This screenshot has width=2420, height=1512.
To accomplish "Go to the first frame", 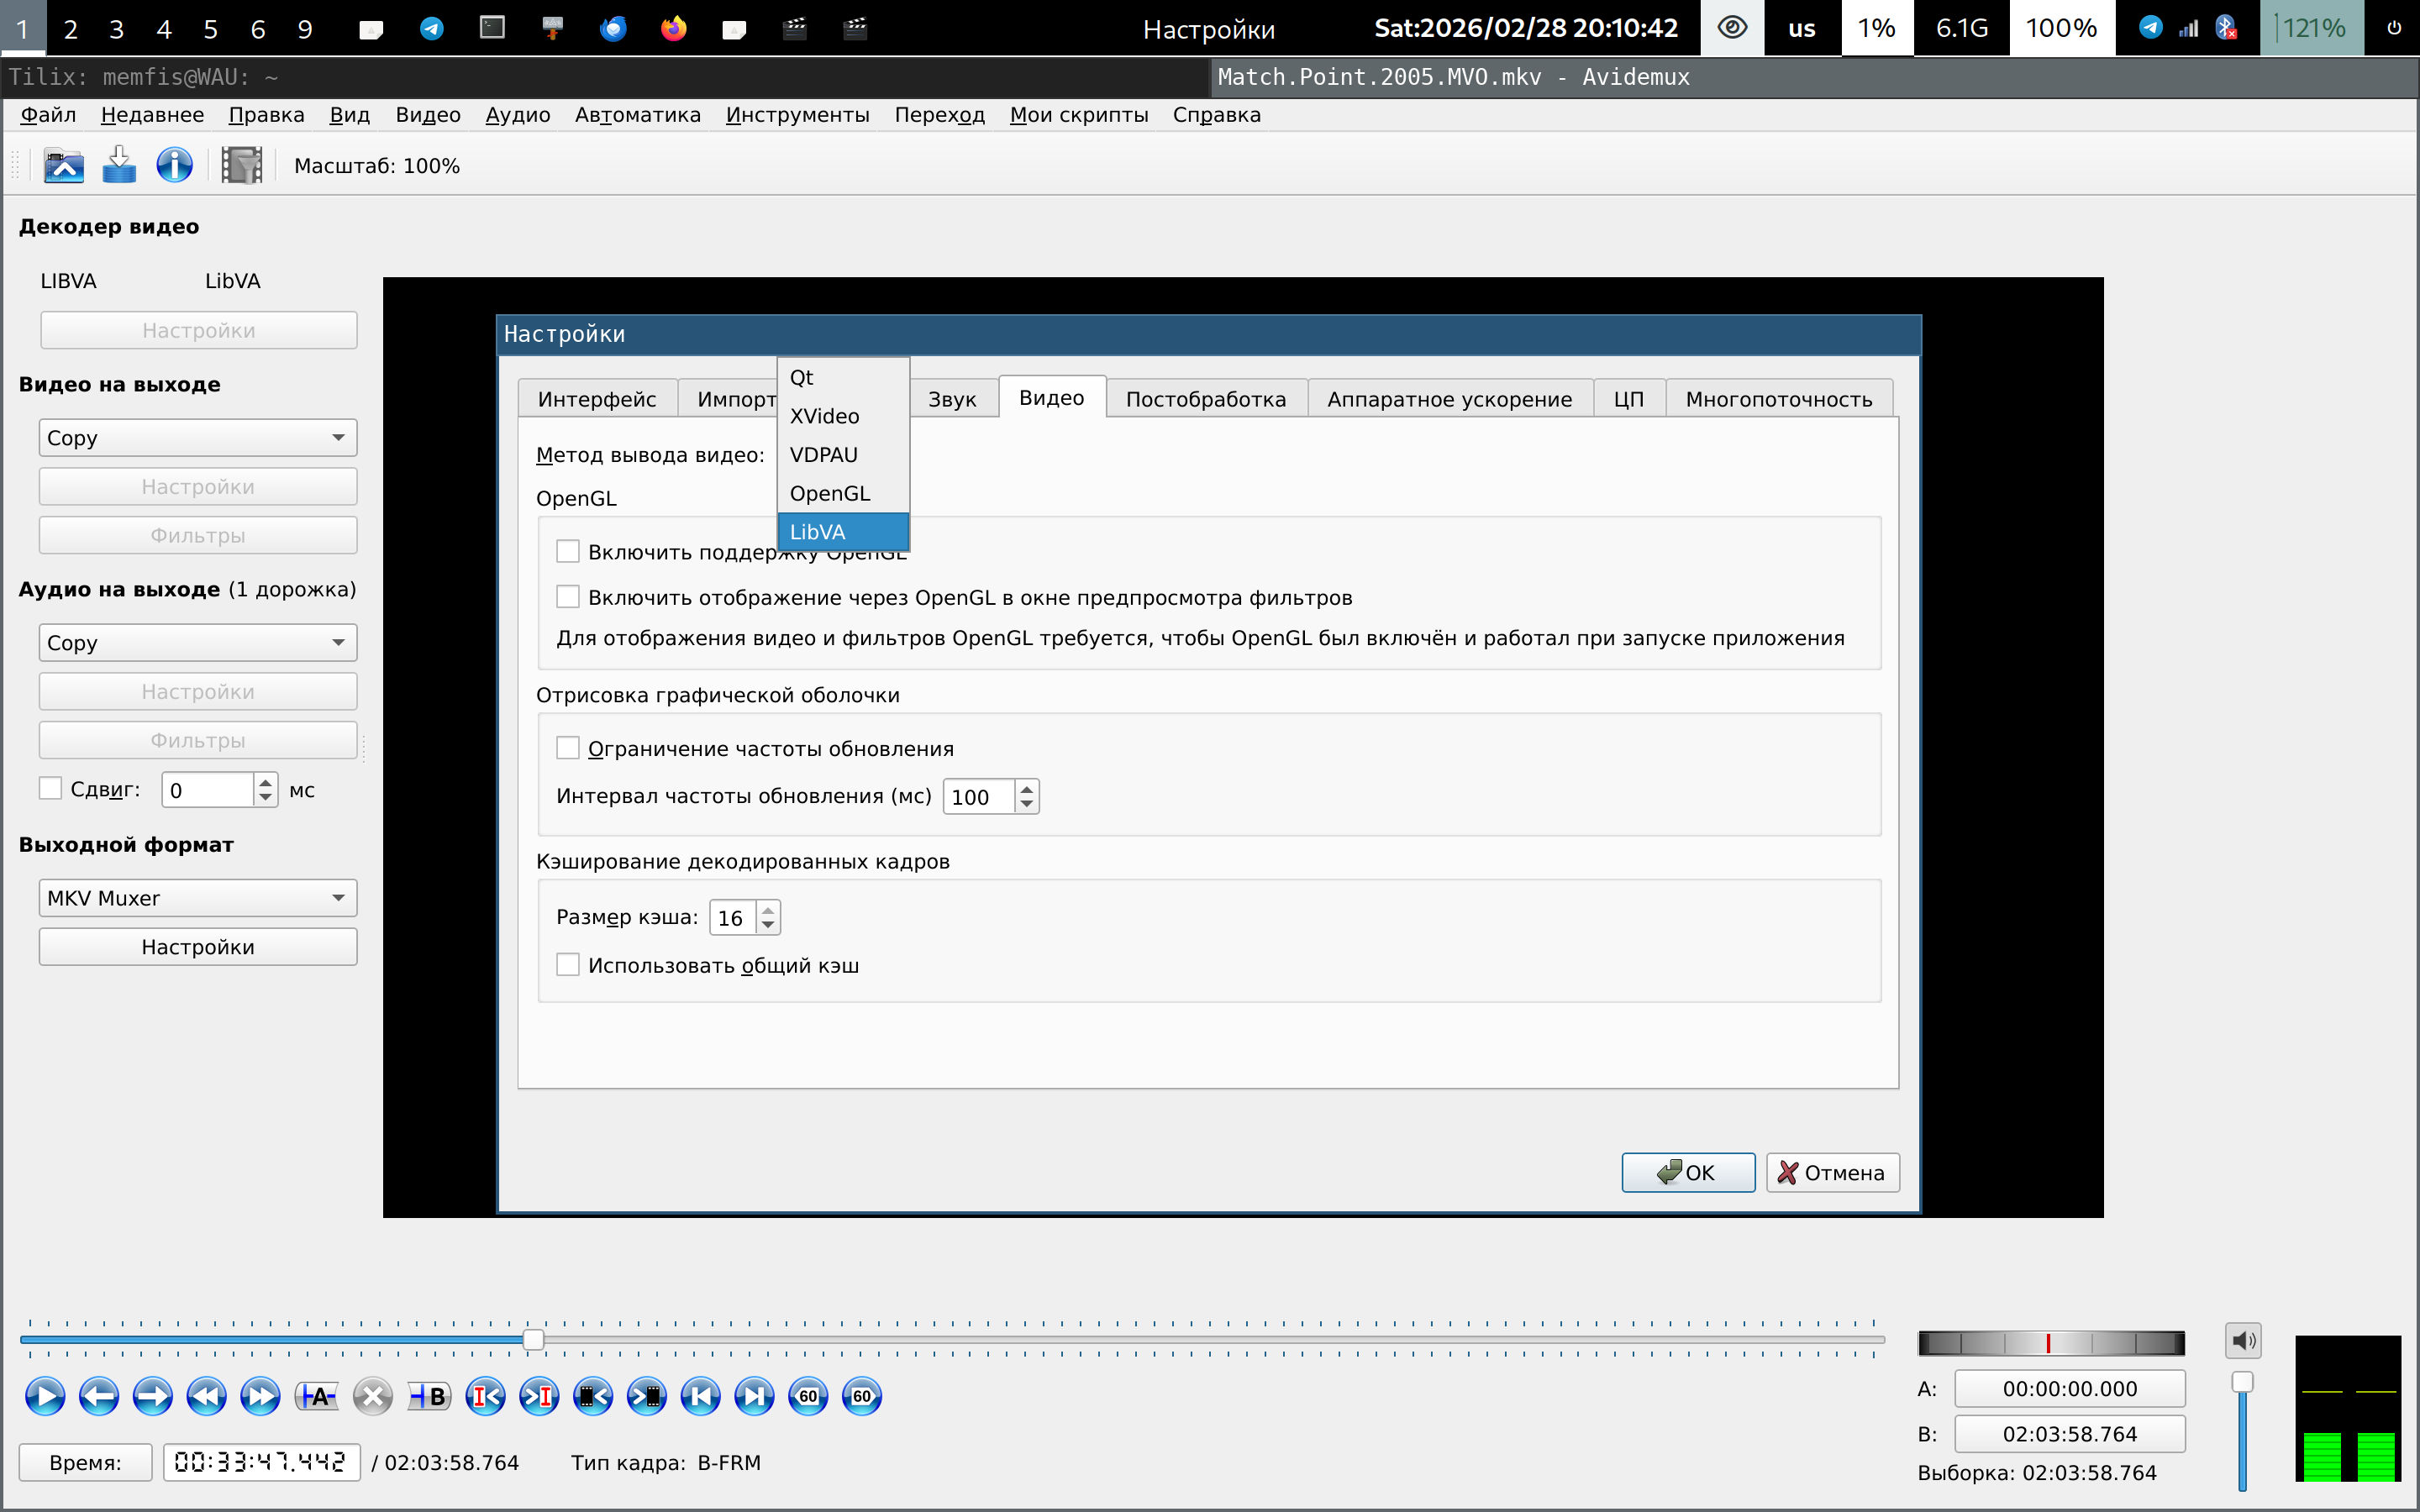I will click(x=700, y=1396).
